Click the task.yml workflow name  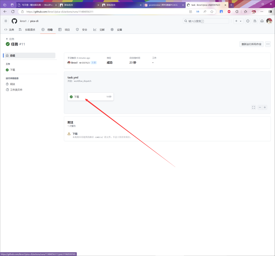click(x=73, y=77)
